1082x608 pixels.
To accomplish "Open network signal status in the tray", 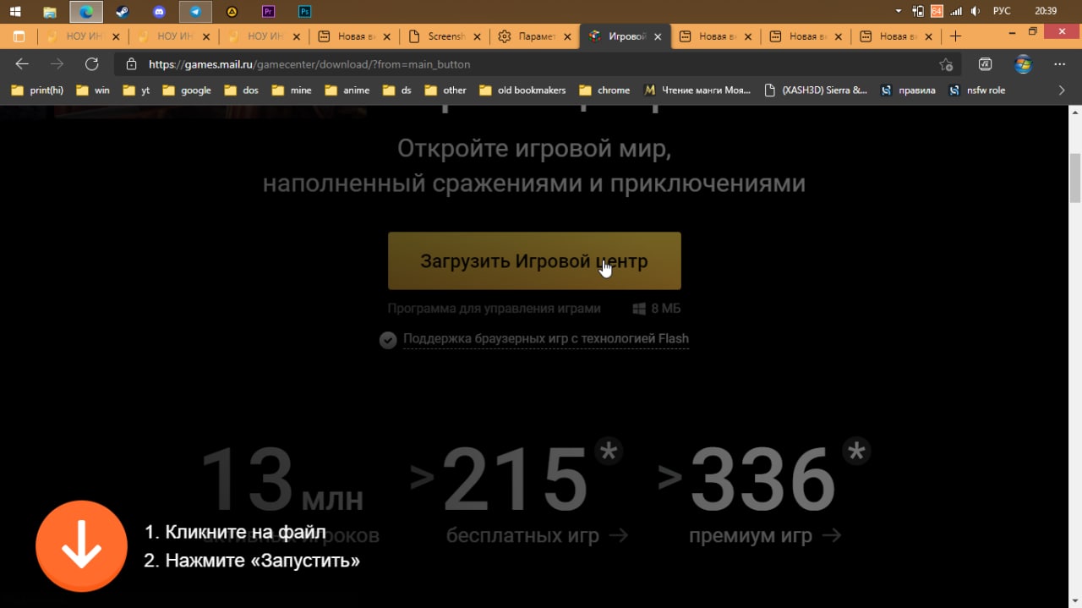I will (x=957, y=11).
